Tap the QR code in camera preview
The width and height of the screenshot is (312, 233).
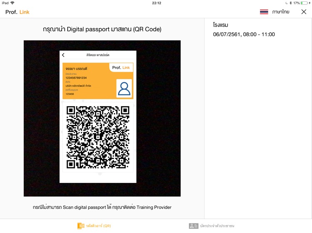98,137
